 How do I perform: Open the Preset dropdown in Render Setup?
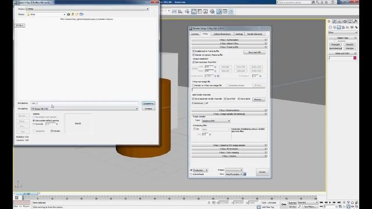234,170
